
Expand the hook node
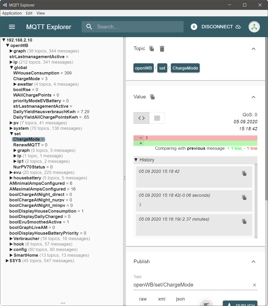coord(11,244)
